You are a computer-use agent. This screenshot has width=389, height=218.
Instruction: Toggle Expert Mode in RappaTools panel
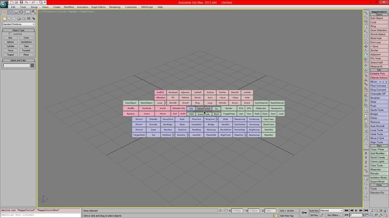coord(379,182)
